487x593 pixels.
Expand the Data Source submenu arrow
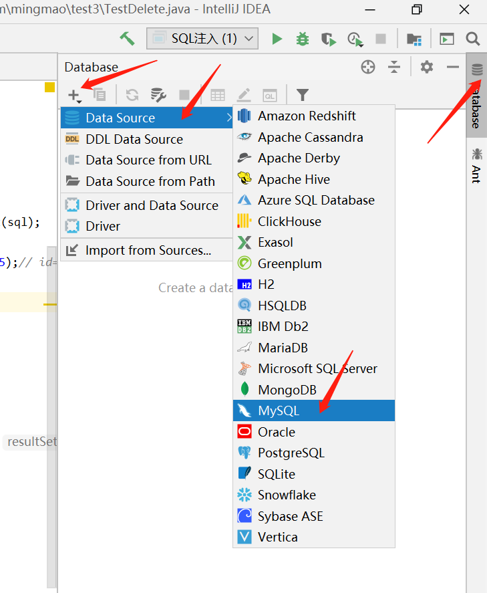tap(228, 118)
